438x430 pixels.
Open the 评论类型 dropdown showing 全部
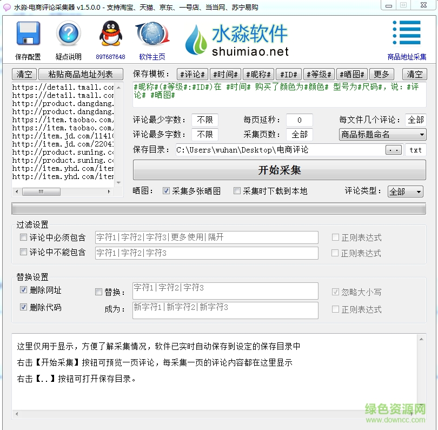tap(405, 191)
